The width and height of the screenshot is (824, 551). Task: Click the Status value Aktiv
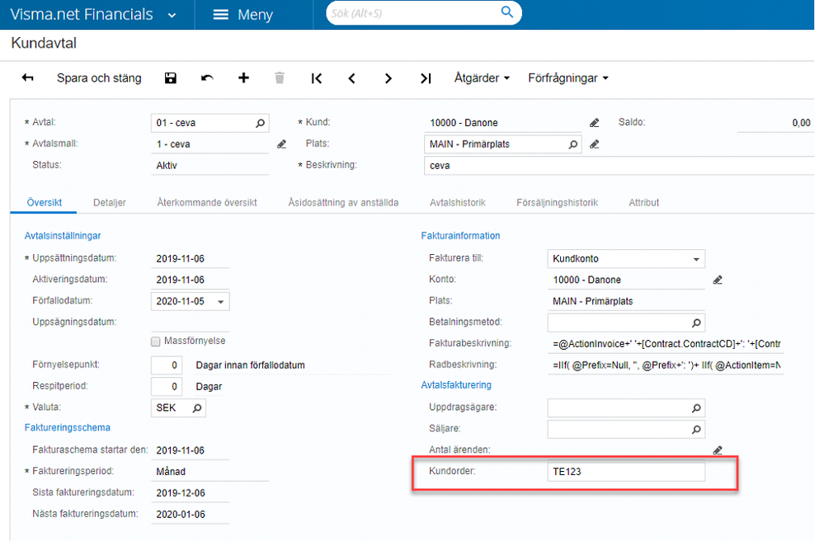(167, 165)
